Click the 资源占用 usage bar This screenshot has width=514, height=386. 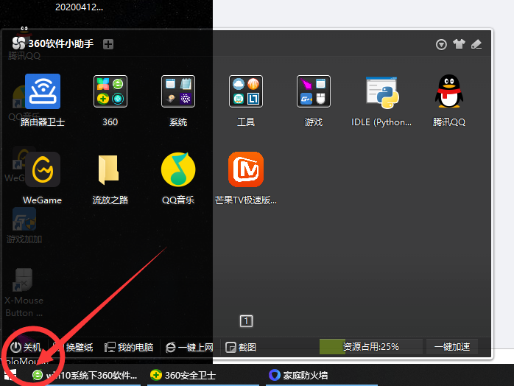[x=371, y=346]
